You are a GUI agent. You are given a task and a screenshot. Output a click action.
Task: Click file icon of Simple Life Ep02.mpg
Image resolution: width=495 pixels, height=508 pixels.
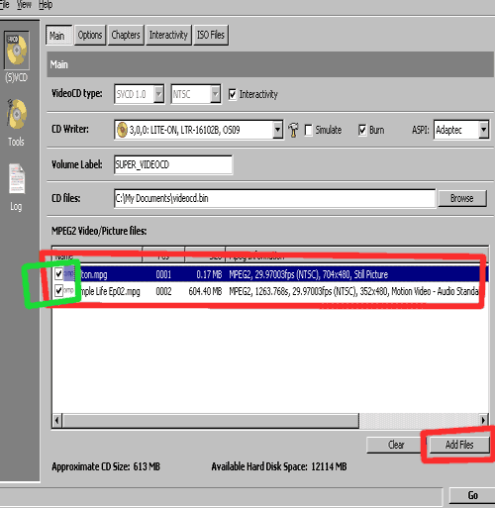pos(68,291)
